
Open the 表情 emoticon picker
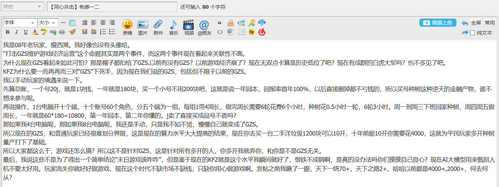[127, 27]
